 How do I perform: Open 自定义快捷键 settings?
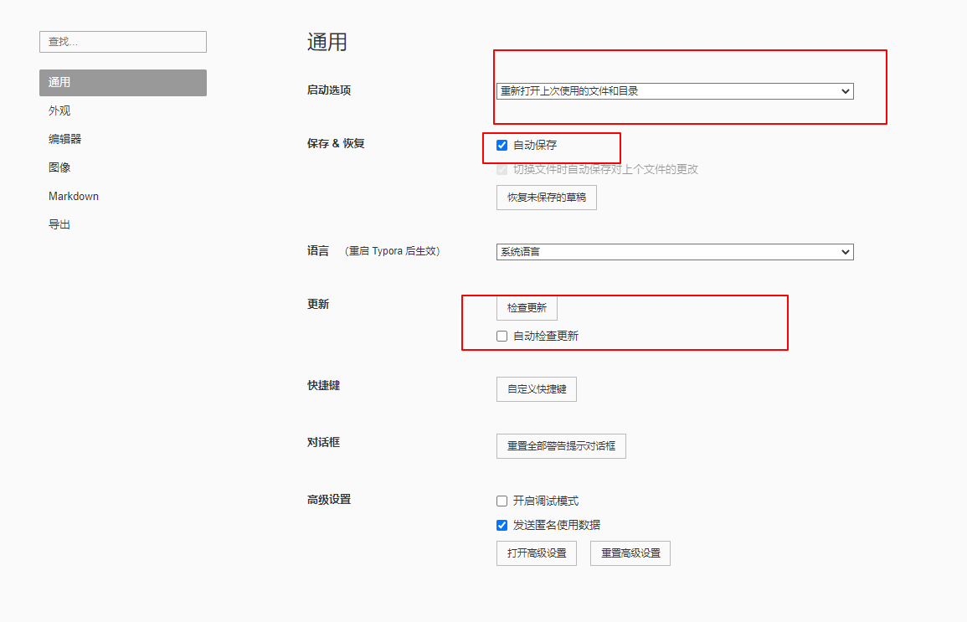click(x=536, y=388)
